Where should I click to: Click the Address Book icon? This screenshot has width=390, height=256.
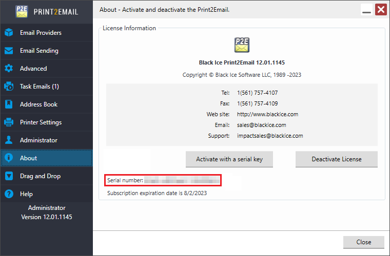click(x=9, y=104)
